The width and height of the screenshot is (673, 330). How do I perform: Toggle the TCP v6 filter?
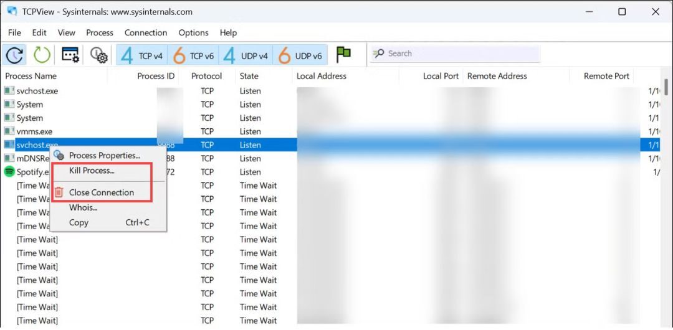click(x=193, y=55)
